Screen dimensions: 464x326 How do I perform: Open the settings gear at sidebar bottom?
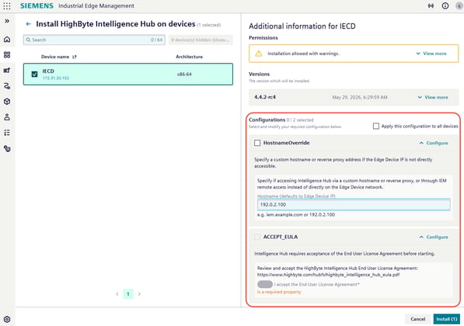[7, 319]
